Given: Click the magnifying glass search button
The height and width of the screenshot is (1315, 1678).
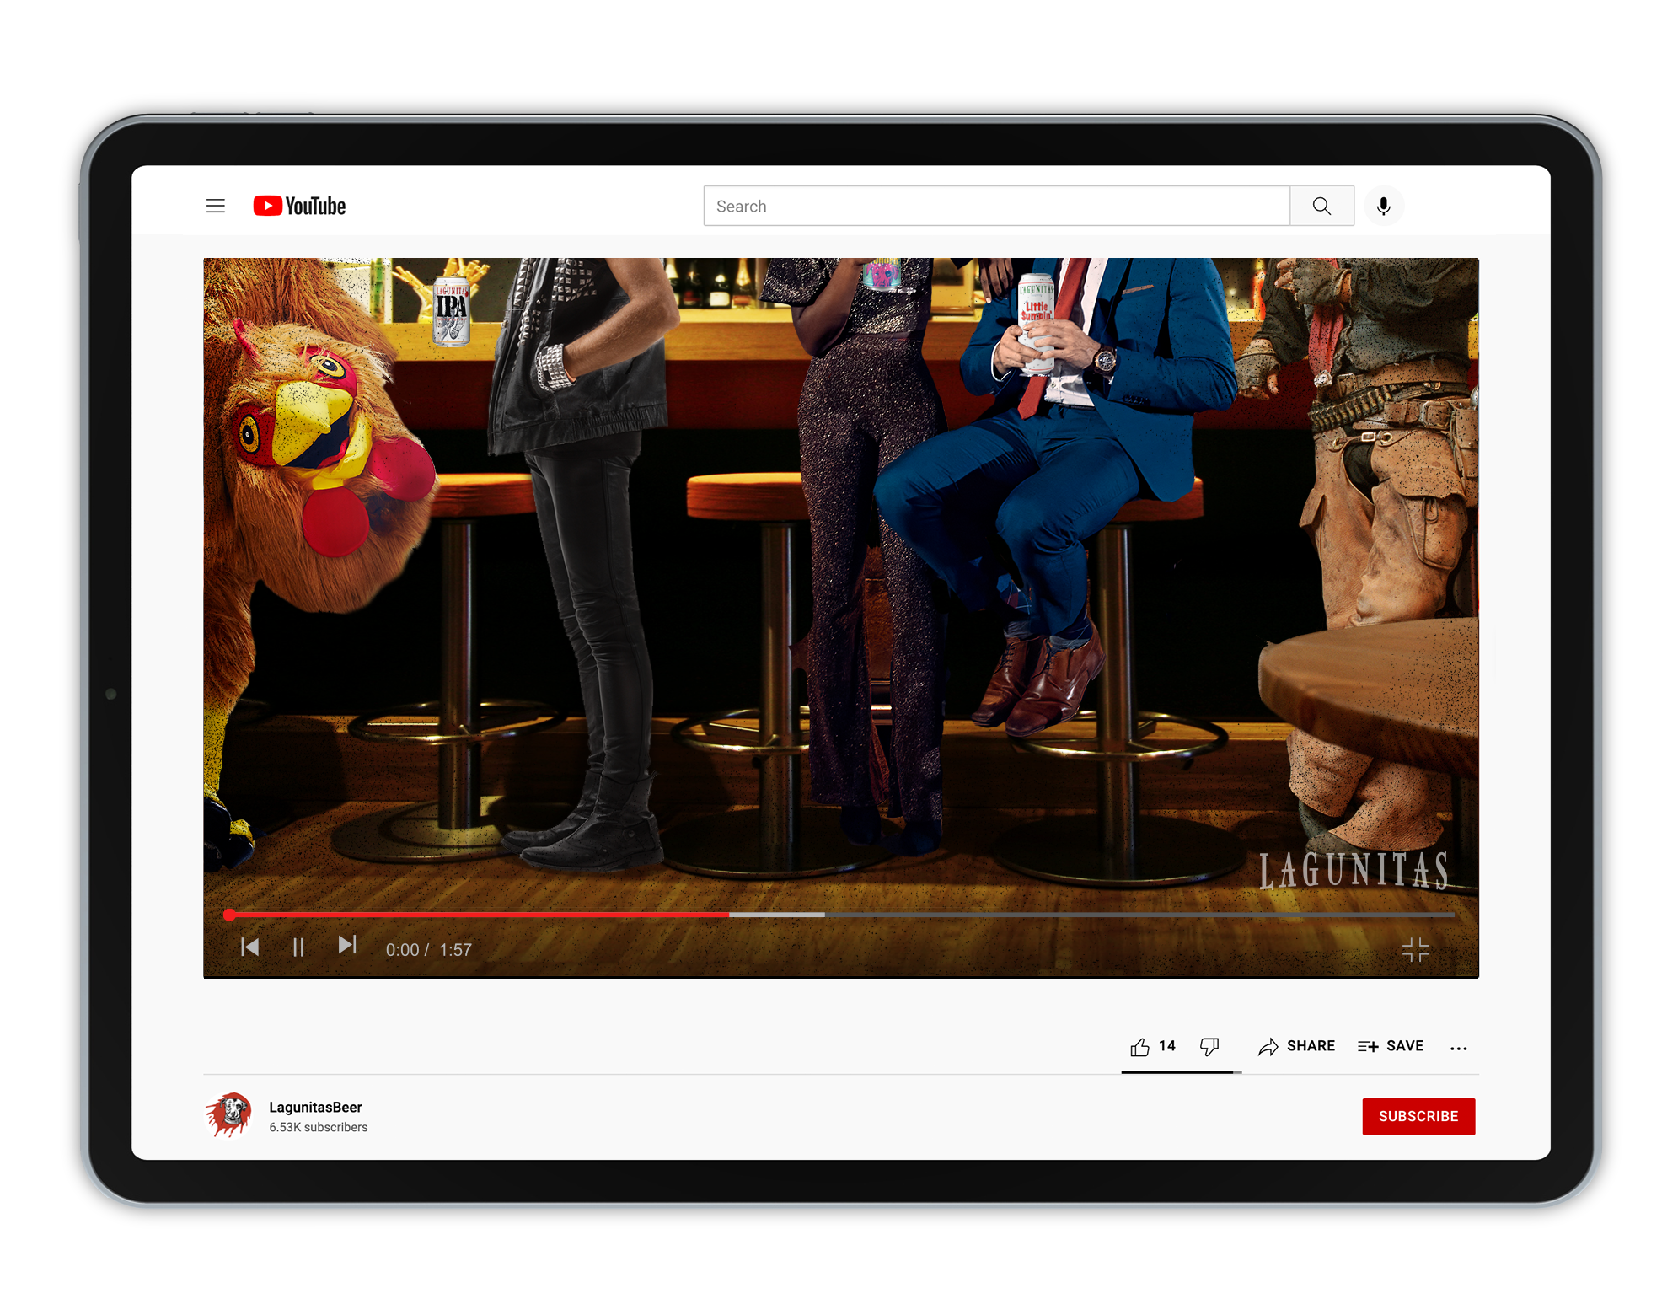Looking at the screenshot, I should [1321, 206].
